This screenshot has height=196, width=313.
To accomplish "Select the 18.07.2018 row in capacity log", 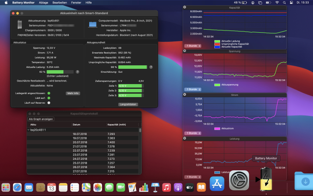I will [83, 134].
